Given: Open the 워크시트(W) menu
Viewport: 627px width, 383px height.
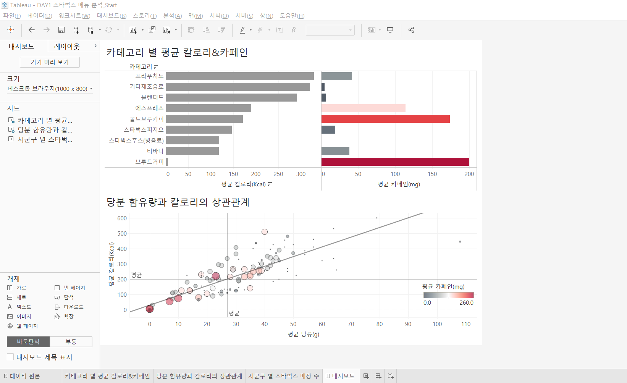Looking at the screenshot, I should coord(74,16).
